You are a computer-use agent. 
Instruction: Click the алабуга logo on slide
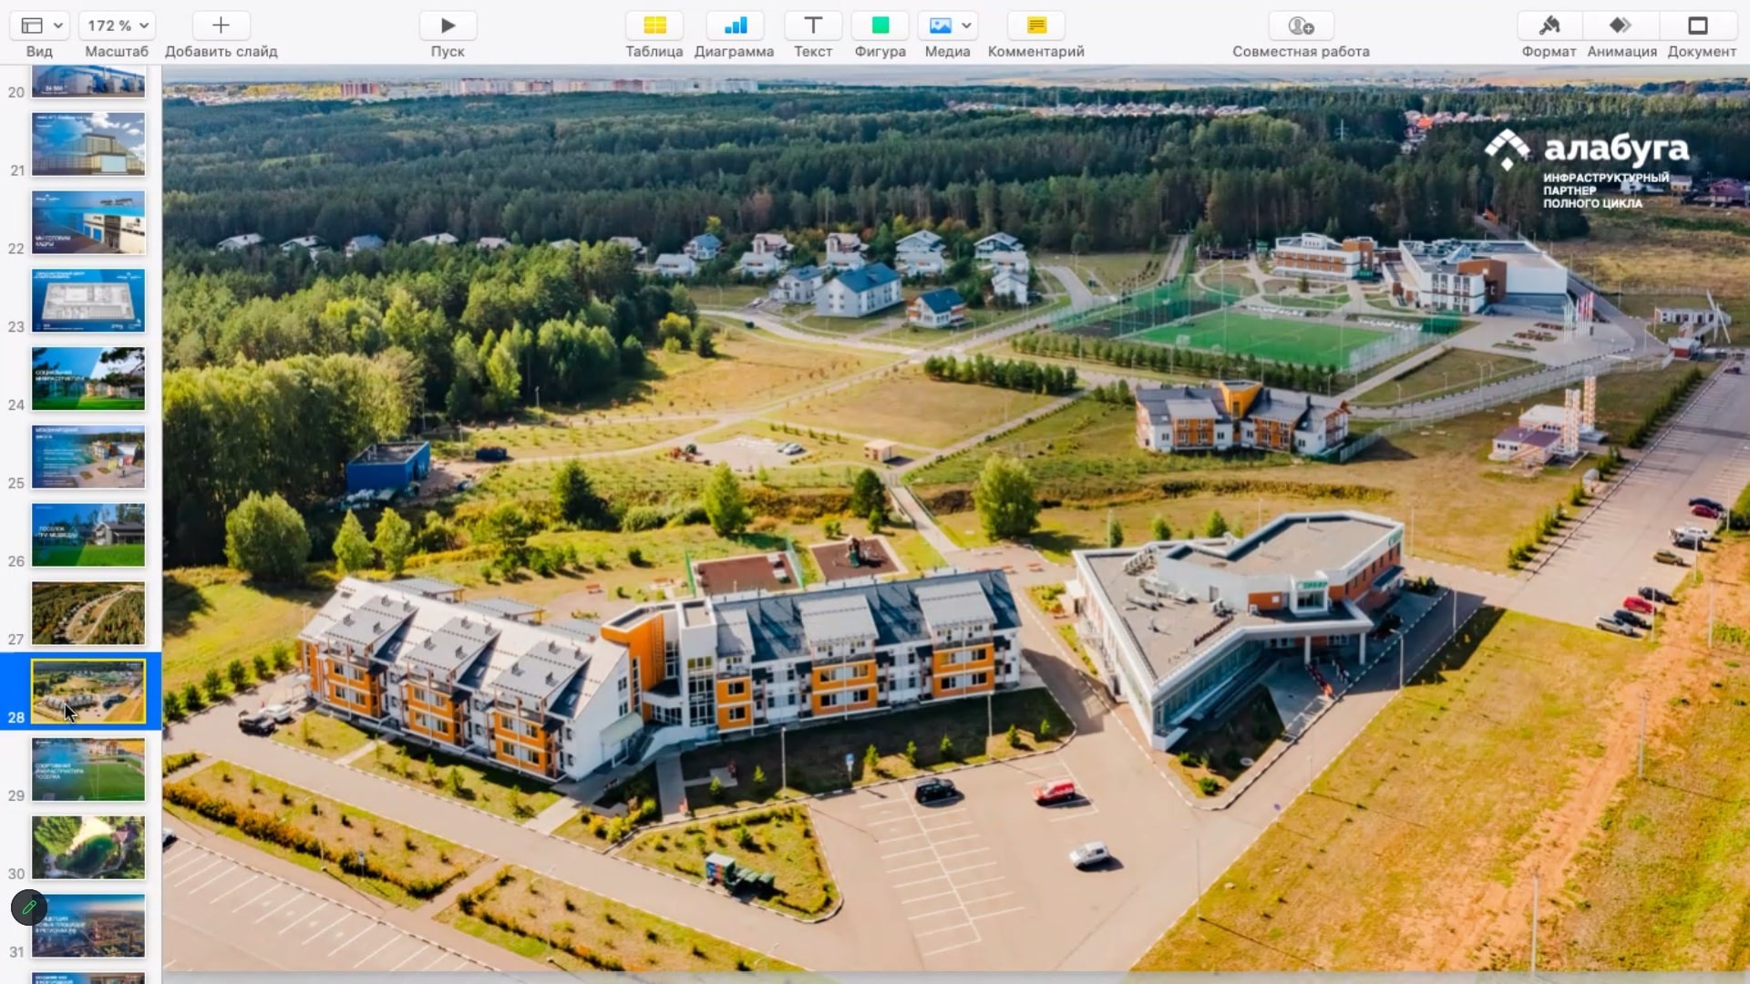pos(1587,150)
